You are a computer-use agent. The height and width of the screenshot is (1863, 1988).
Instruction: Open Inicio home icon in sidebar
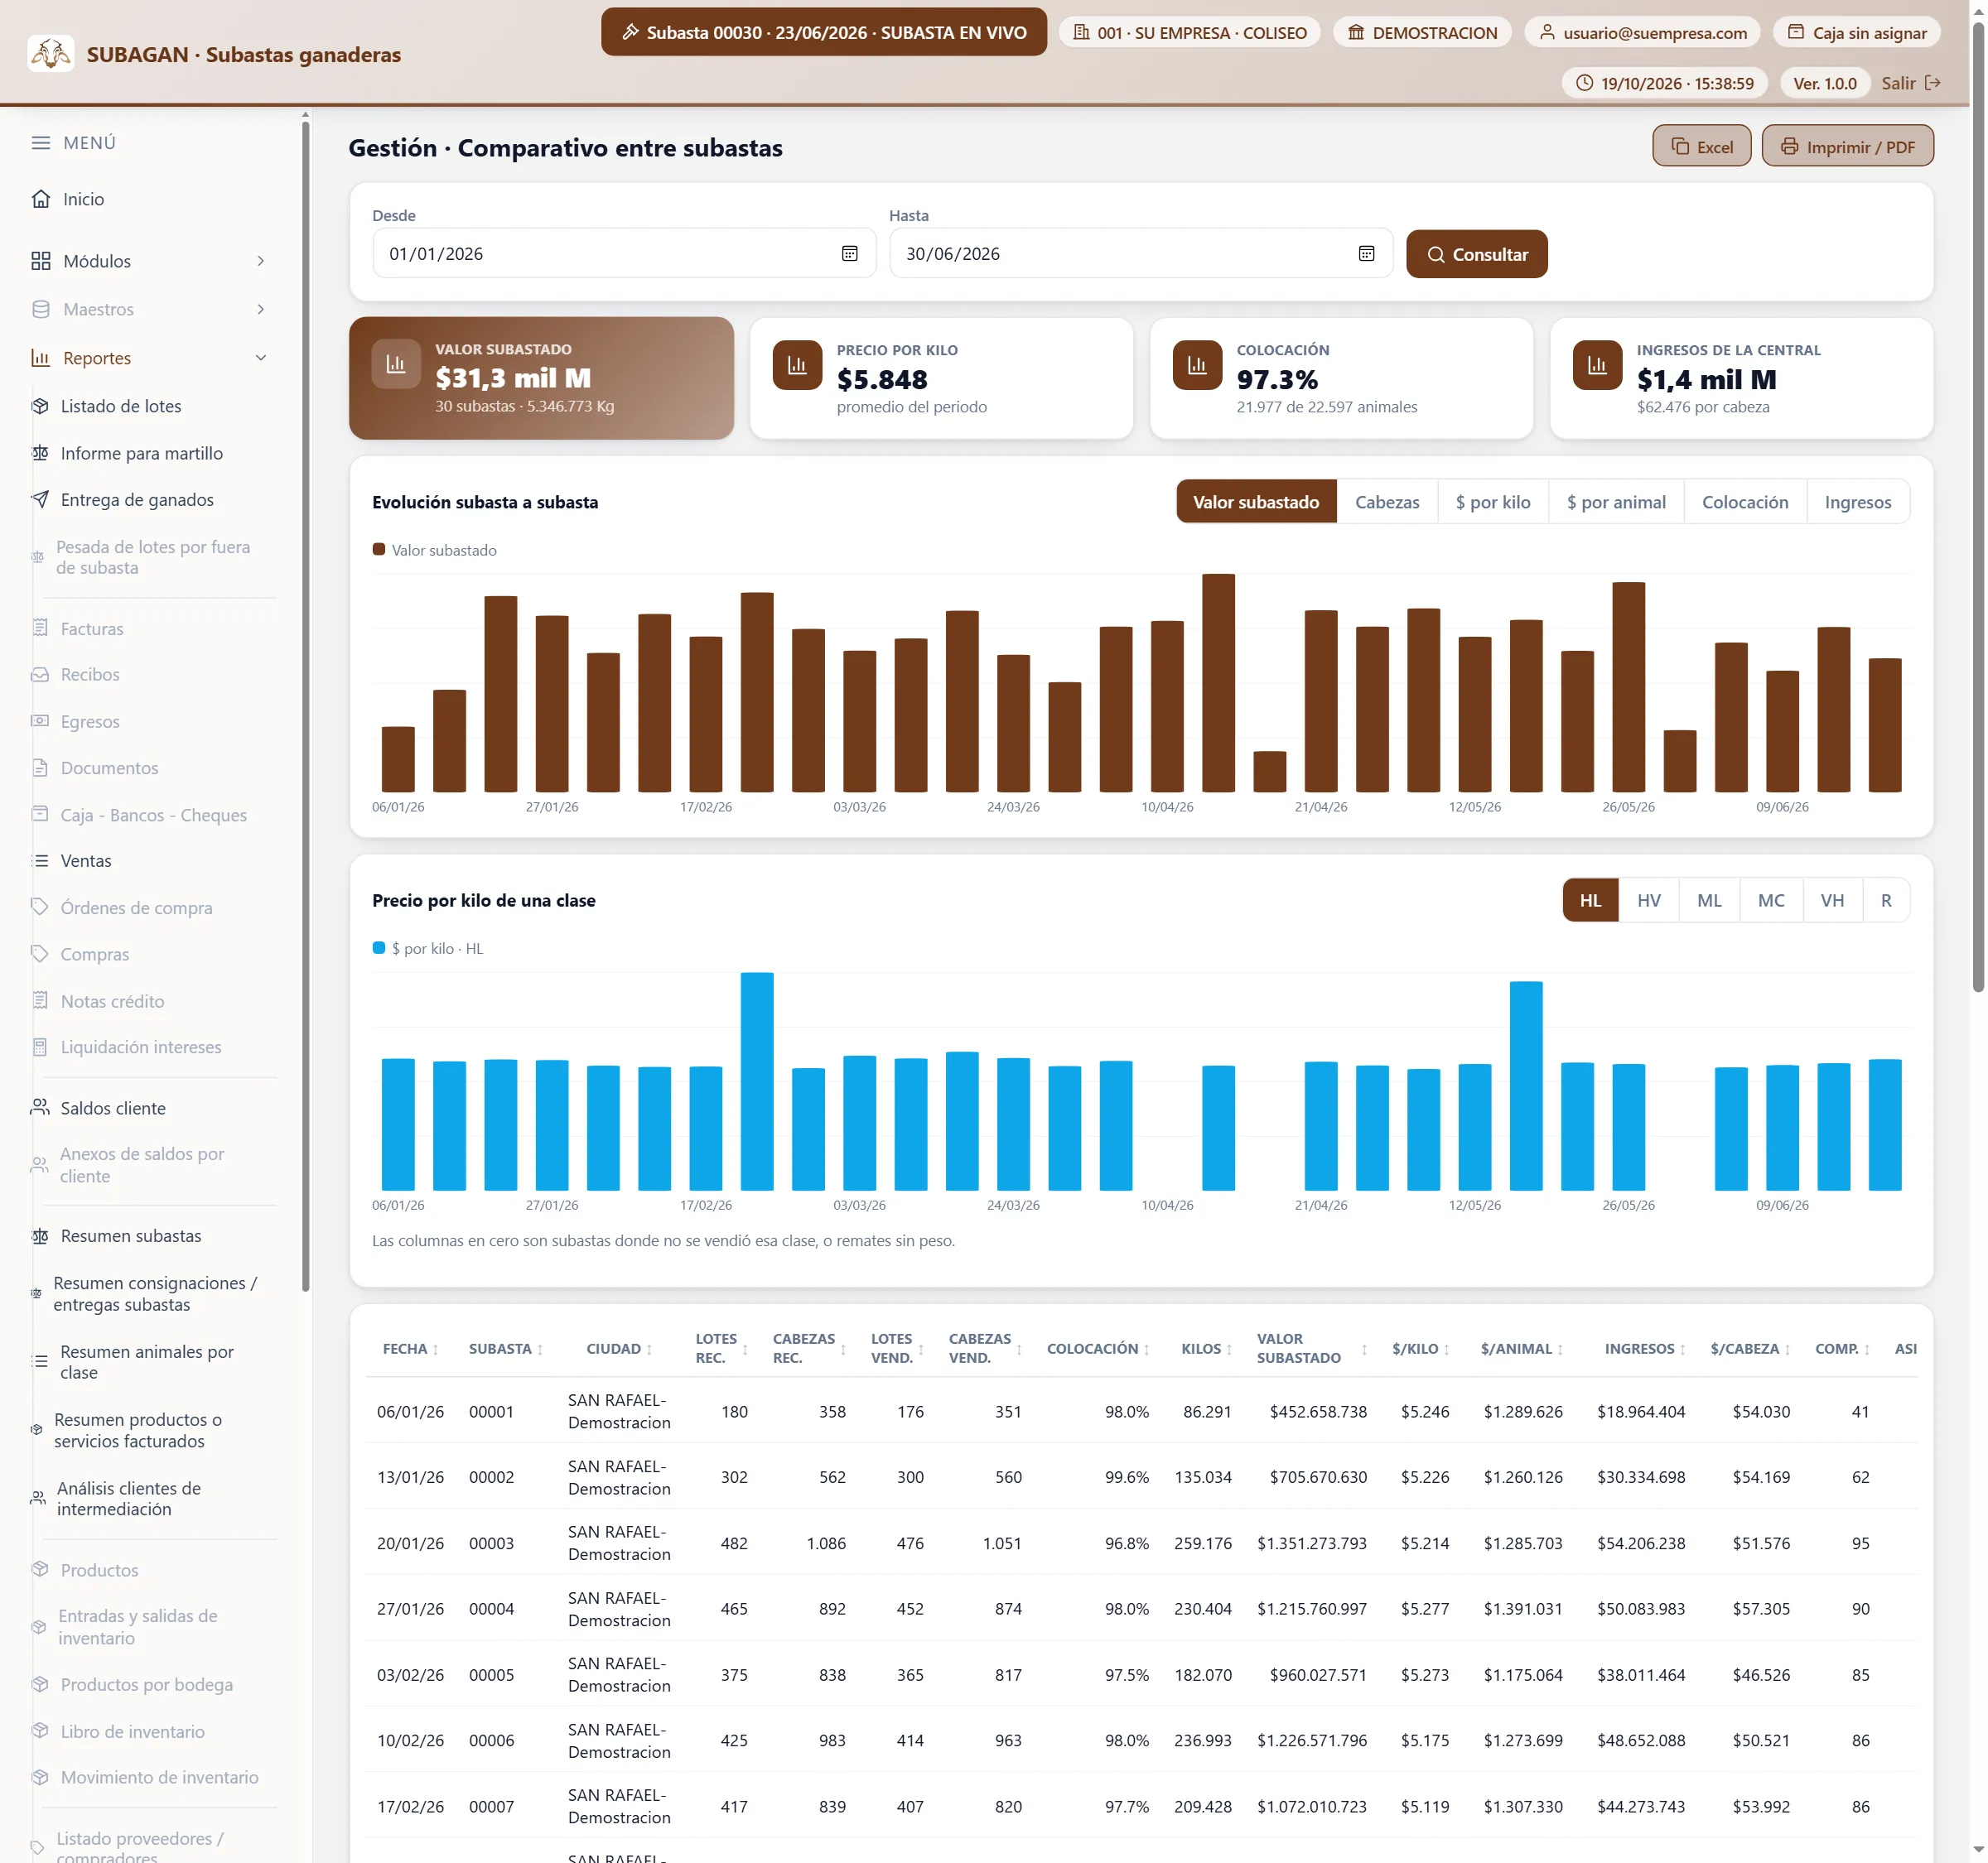(40, 199)
